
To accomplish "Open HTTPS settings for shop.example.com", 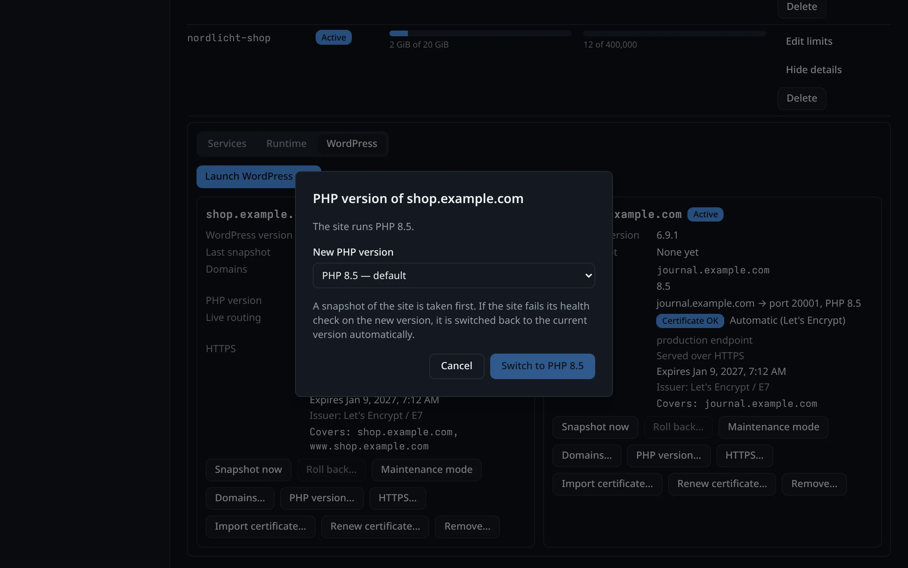I will tap(397, 498).
